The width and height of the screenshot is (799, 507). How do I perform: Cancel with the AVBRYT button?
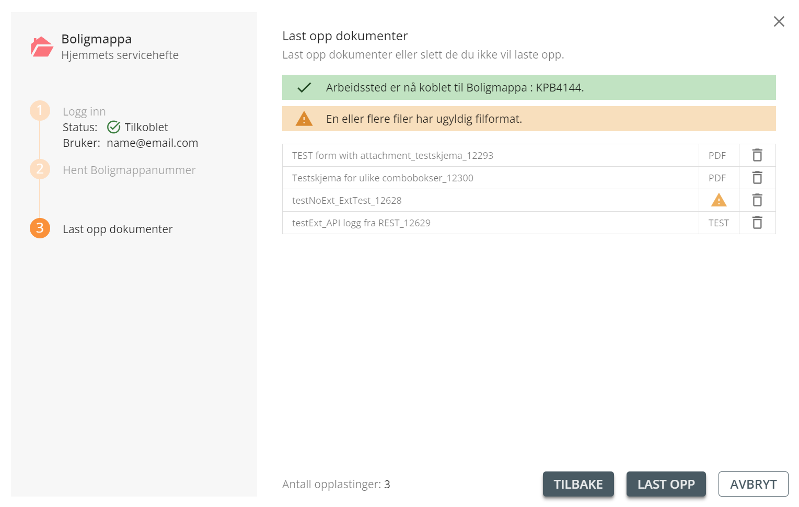point(753,484)
